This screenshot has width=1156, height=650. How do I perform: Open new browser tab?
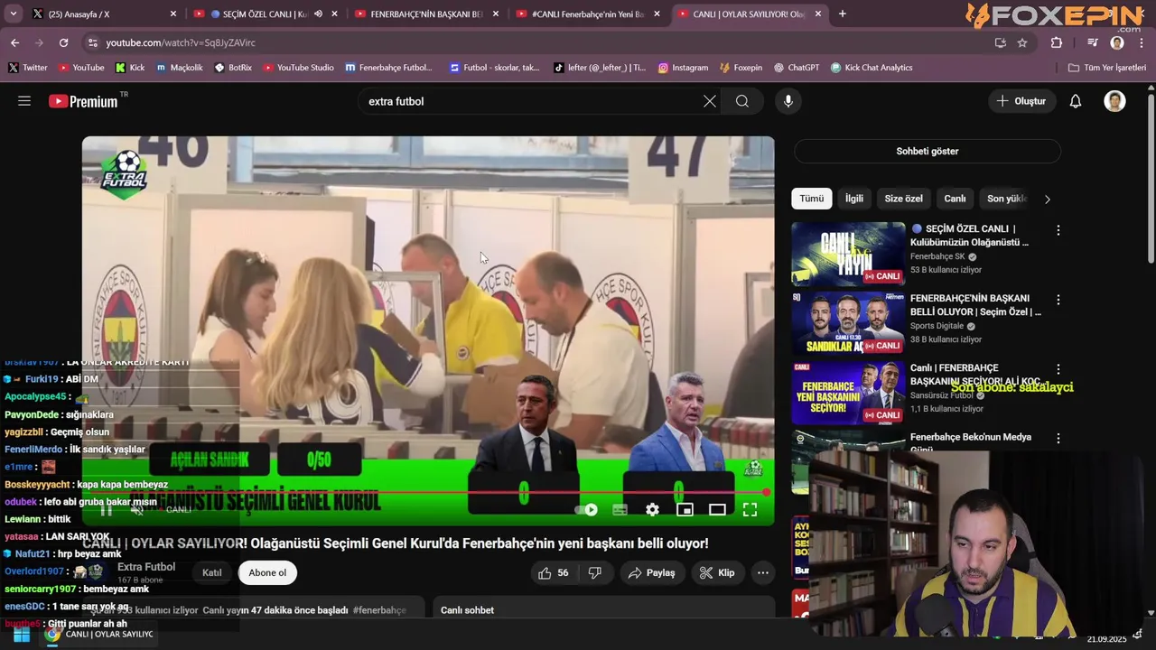(x=843, y=14)
